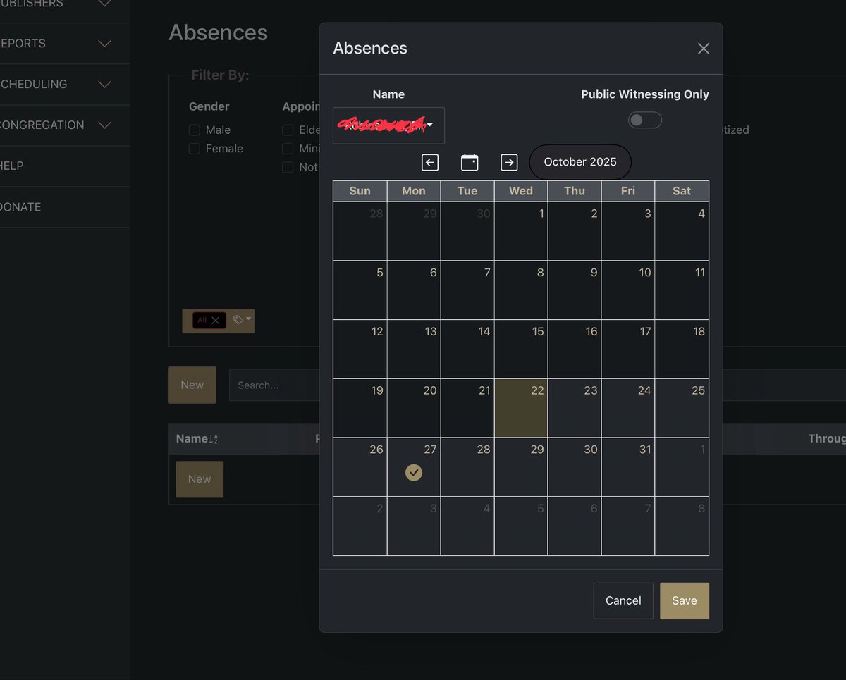Open Help in the sidebar
The height and width of the screenshot is (680, 846).
pyautogui.click(x=65, y=166)
